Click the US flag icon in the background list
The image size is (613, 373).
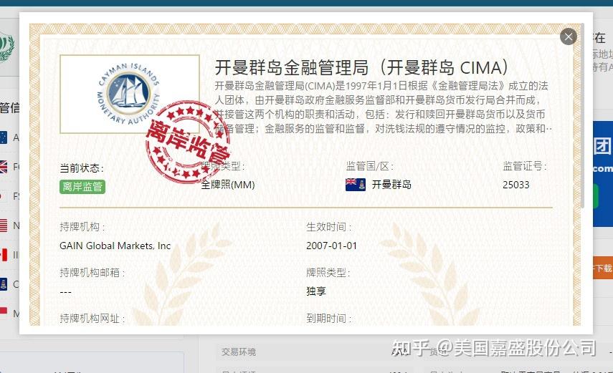pyautogui.click(x=3, y=226)
